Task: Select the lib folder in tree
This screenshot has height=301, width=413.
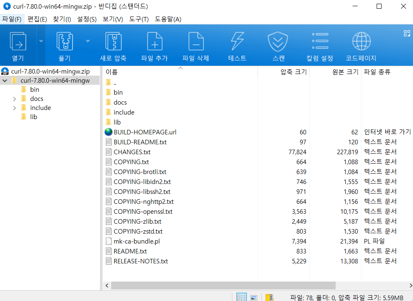Action: pyautogui.click(x=33, y=117)
